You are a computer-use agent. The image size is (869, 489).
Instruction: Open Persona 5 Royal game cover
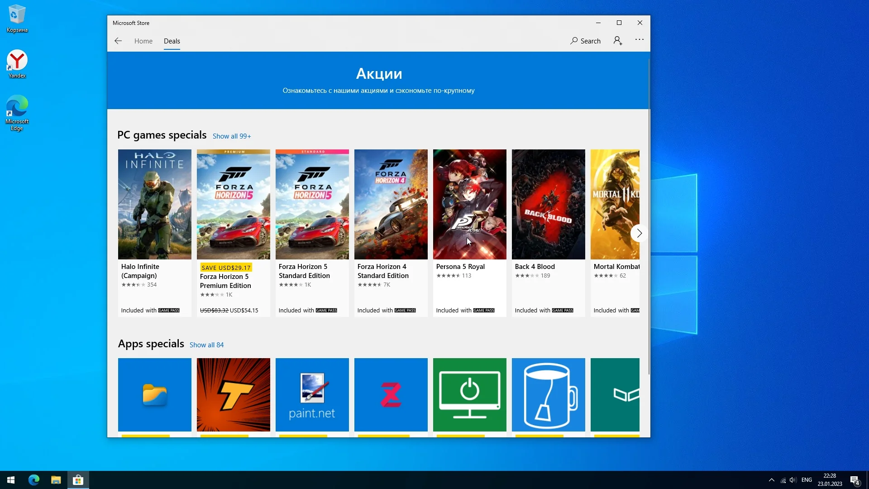click(x=469, y=204)
